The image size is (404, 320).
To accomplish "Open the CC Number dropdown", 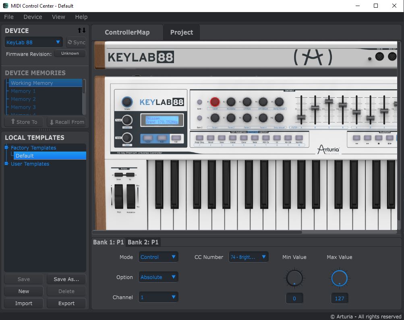I will [249, 257].
